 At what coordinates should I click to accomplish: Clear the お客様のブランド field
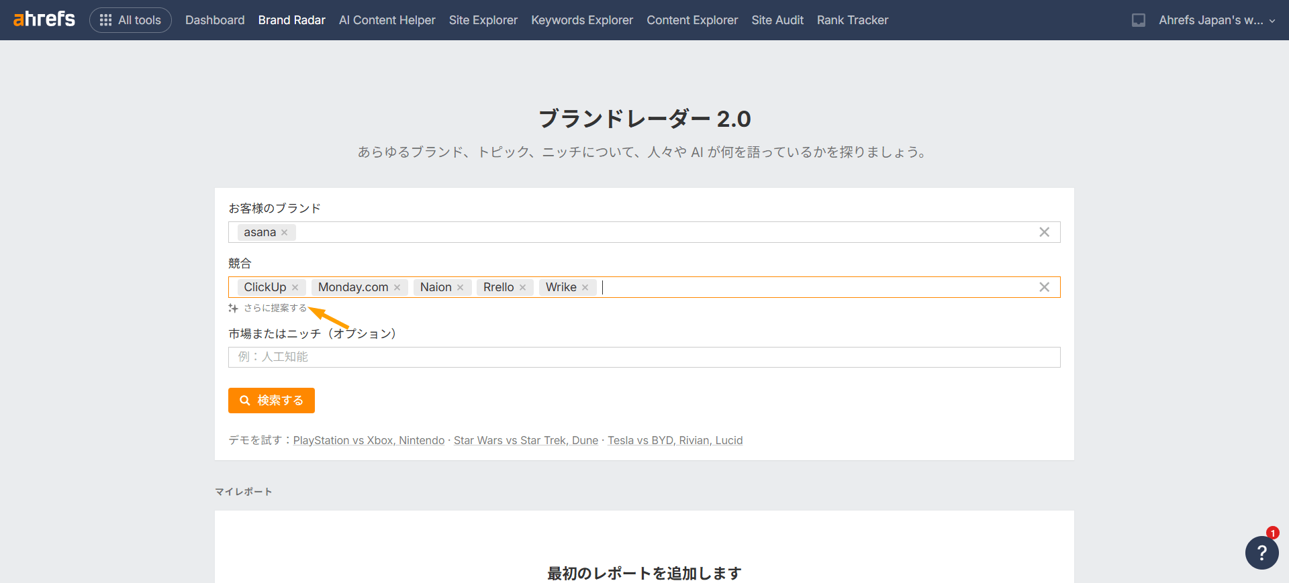point(1044,232)
